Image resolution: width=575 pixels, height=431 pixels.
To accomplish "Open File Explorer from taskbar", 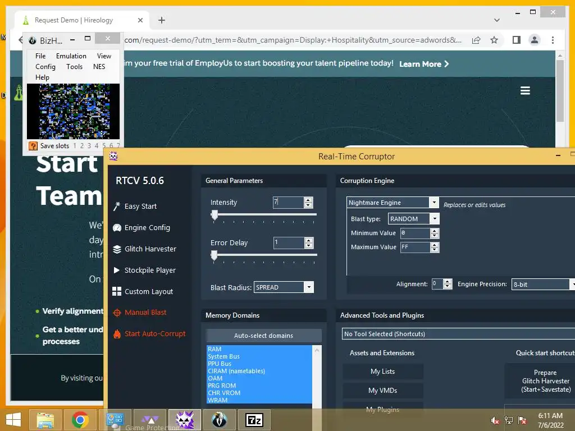I will click(45, 420).
